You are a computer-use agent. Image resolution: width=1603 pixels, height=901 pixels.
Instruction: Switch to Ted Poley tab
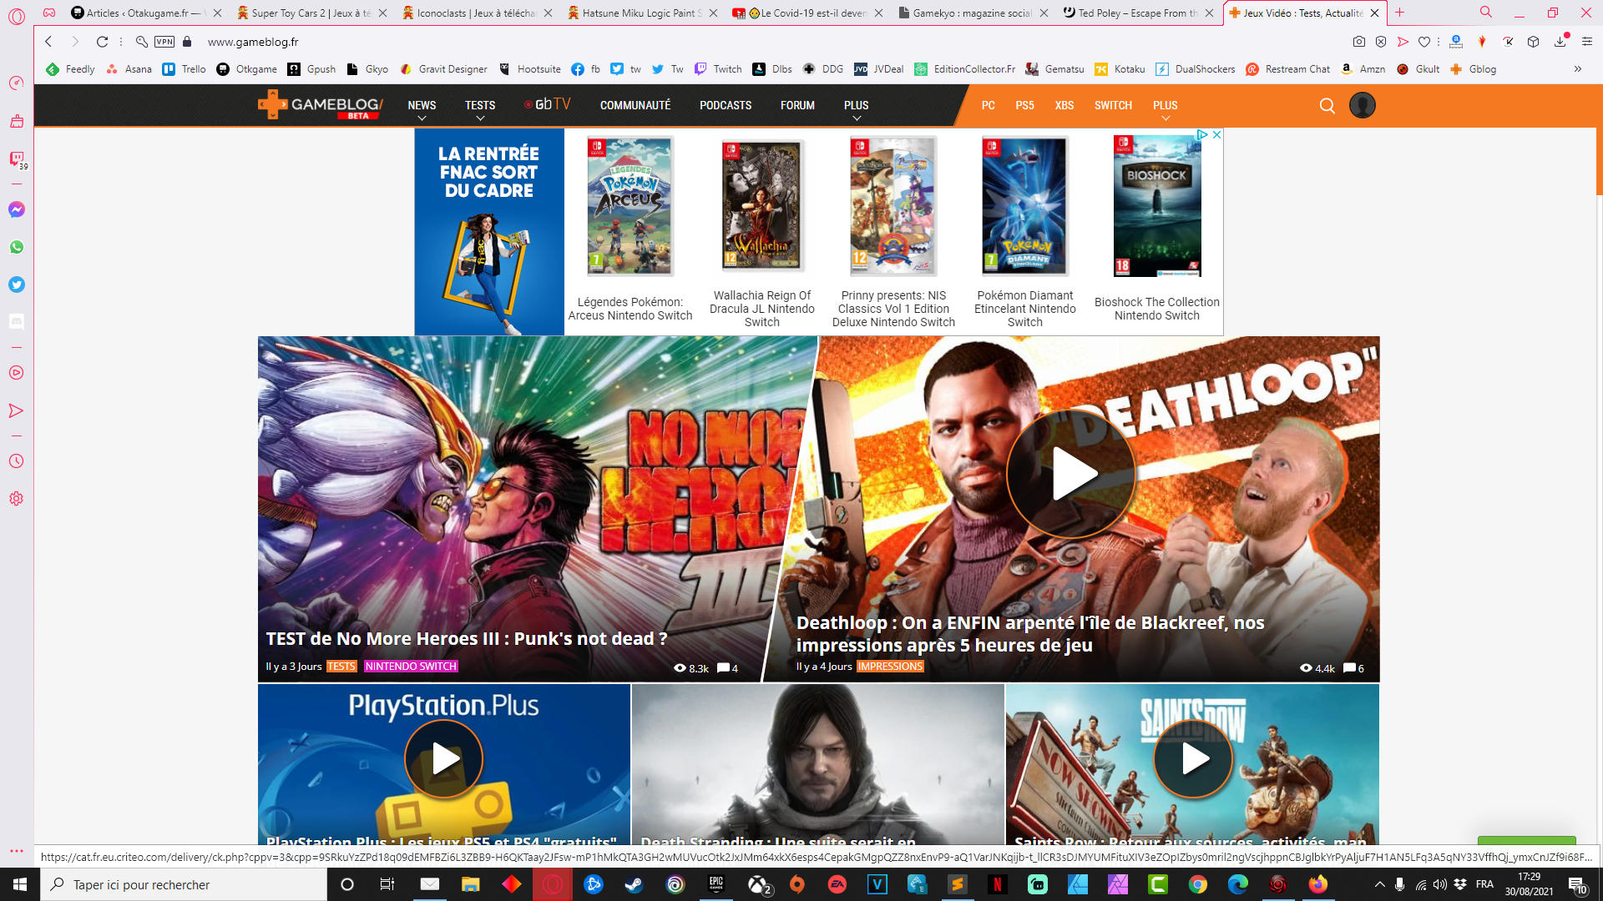pos(1137,13)
